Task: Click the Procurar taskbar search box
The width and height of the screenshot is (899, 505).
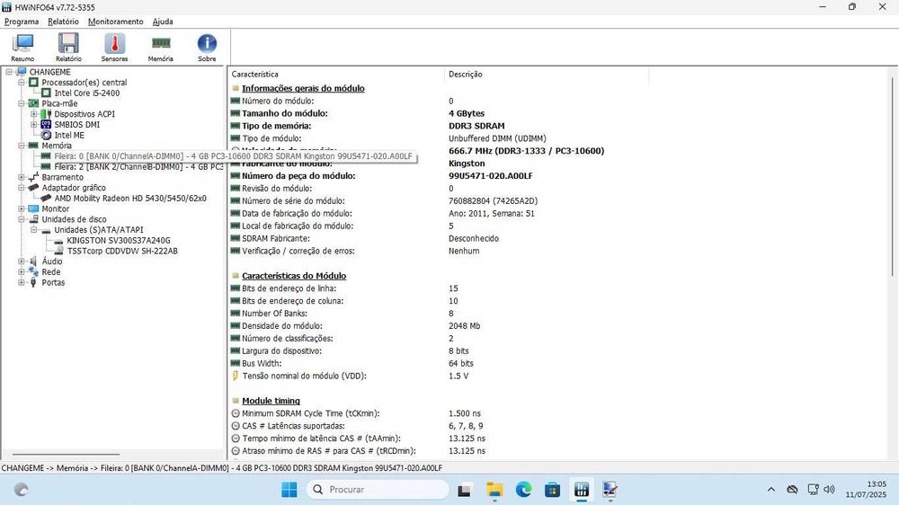Action: coord(378,490)
